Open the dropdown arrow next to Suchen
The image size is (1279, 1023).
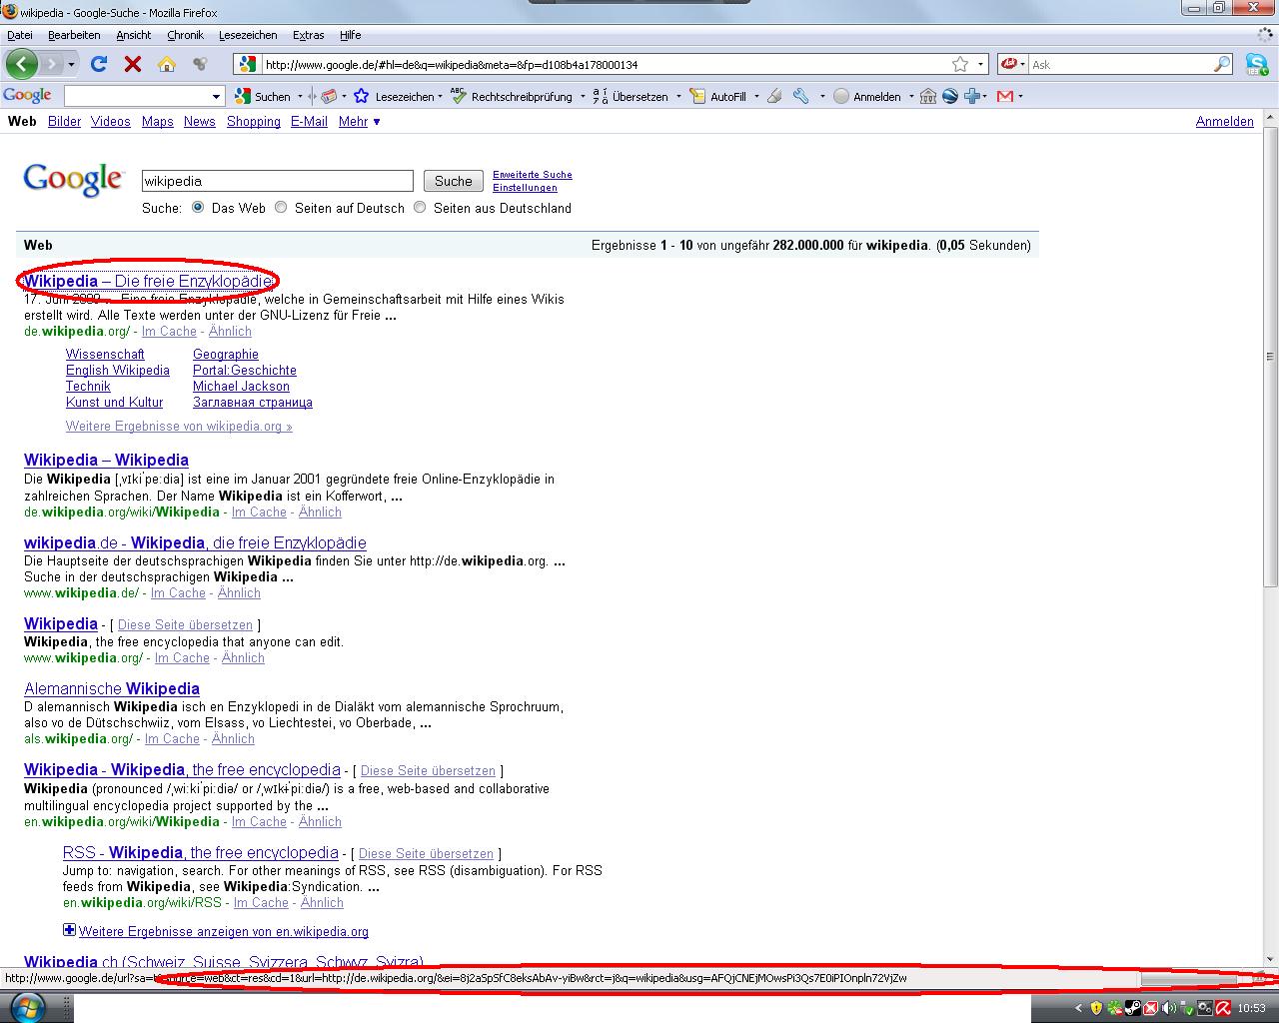(x=298, y=96)
